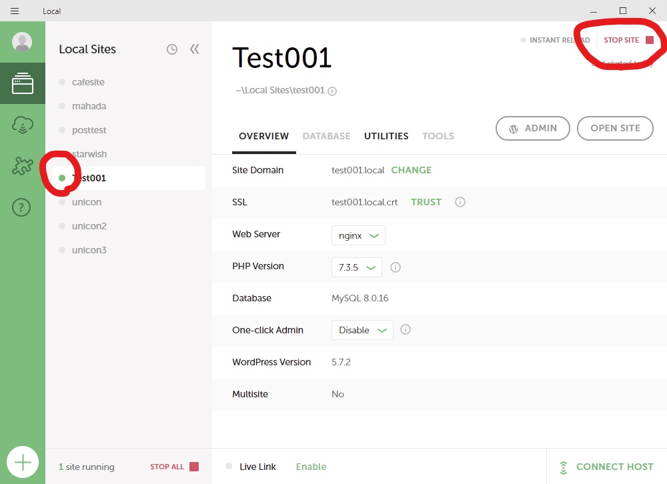Minimize the Local window

[594, 11]
